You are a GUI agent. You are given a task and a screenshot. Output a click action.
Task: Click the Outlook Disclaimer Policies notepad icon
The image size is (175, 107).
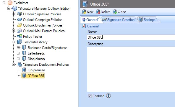[20, 25]
